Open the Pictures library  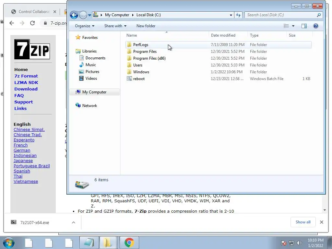92,72
